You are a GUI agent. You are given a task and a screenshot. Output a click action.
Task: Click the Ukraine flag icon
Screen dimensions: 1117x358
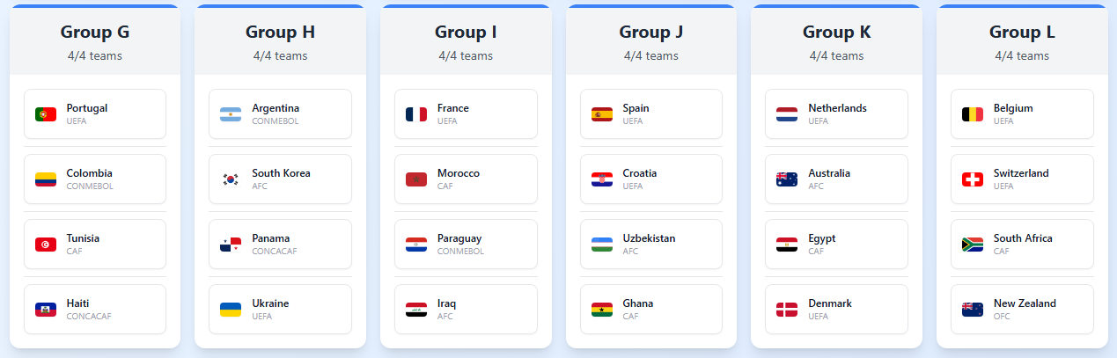click(231, 310)
